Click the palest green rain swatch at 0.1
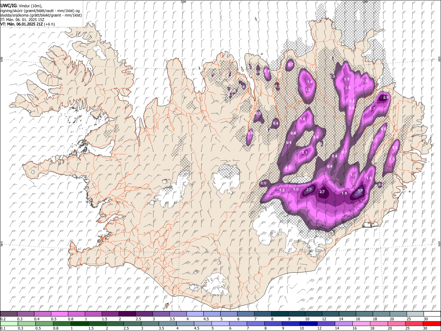 [9, 324]
